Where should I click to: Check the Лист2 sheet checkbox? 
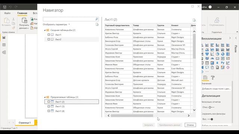[x=49, y=39]
